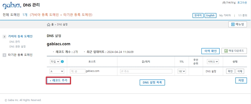Screen dimensions: 251x104
Task: Open the A record type dropdown
Action: point(57,71)
